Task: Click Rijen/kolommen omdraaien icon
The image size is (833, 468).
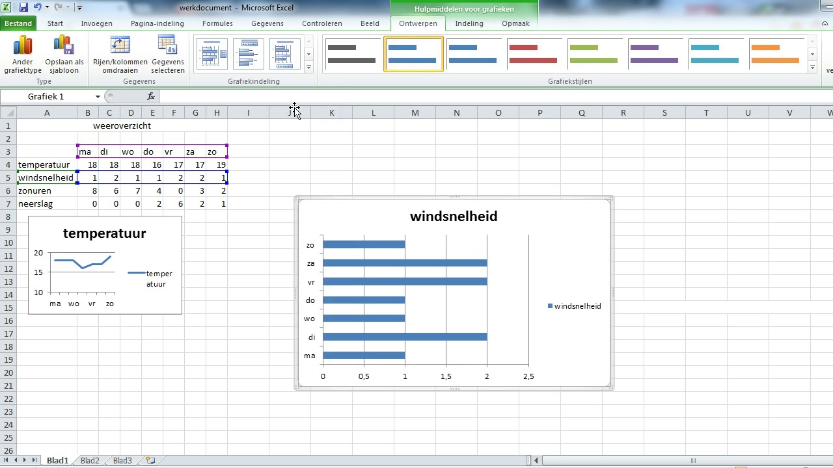Action: tap(120, 55)
